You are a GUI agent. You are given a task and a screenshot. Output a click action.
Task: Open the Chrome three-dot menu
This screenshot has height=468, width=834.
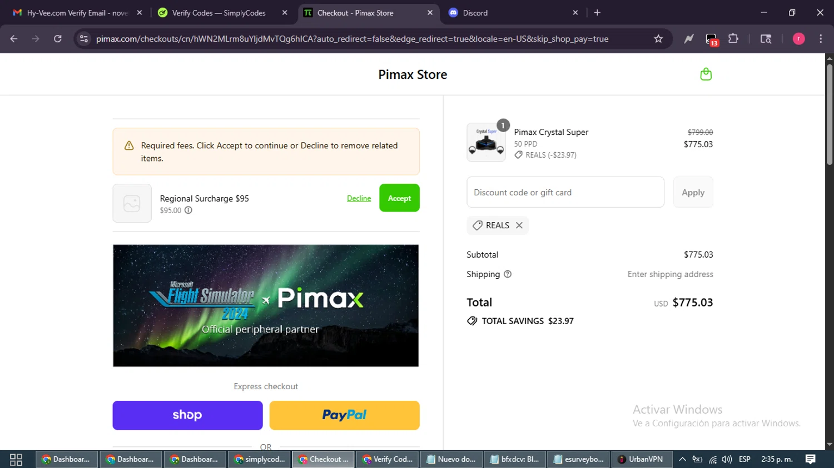point(821,39)
